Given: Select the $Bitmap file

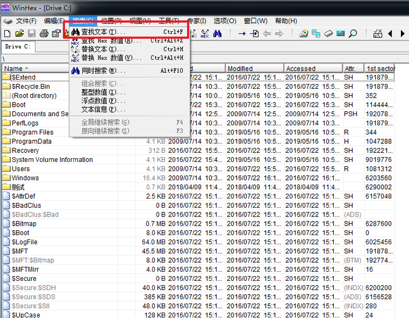Looking at the screenshot, I should coord(24,224).
